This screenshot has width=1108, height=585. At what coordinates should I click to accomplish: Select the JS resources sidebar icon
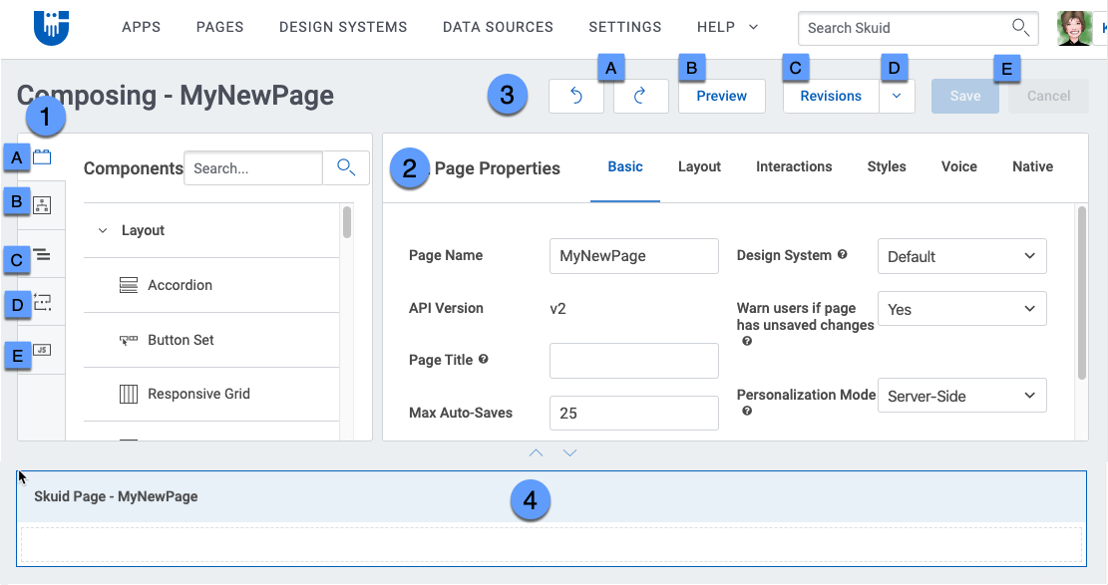(x=42, y=350)
